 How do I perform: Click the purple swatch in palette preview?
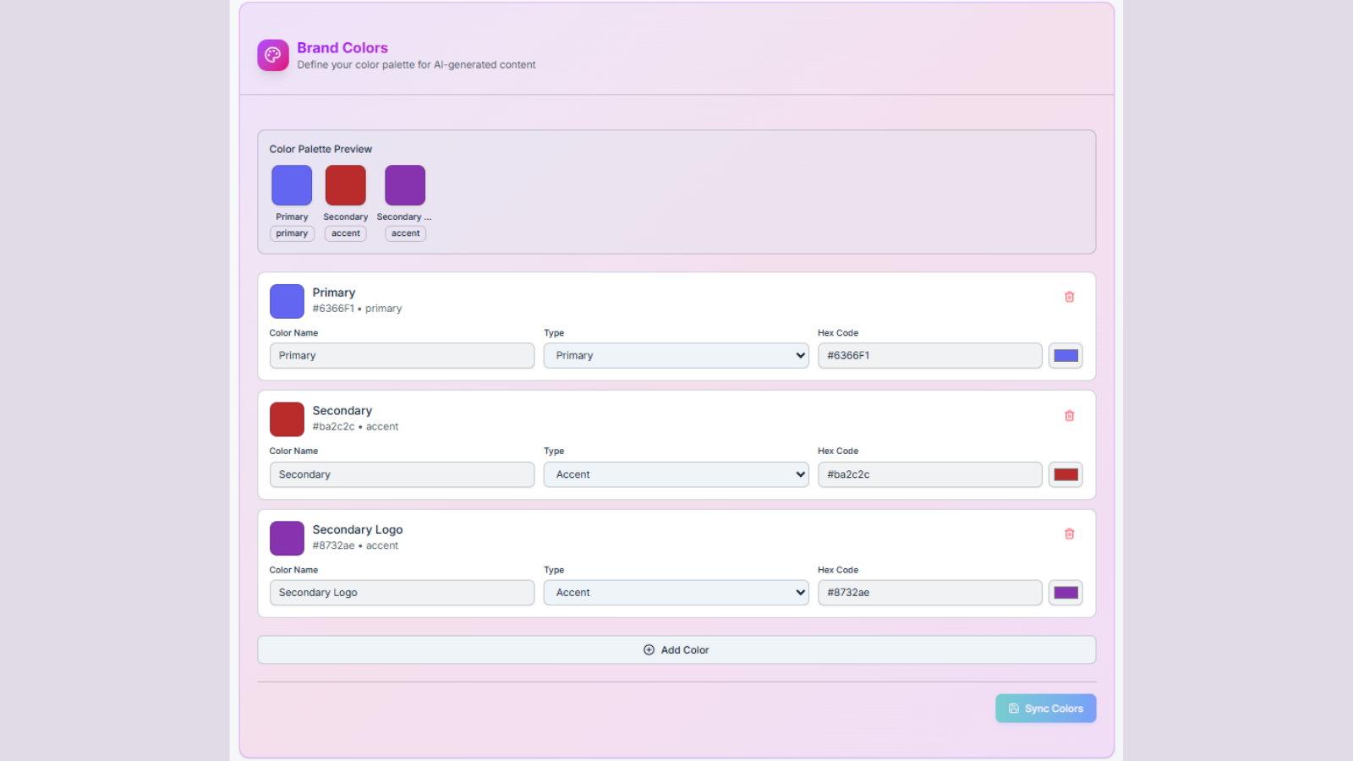405,185
